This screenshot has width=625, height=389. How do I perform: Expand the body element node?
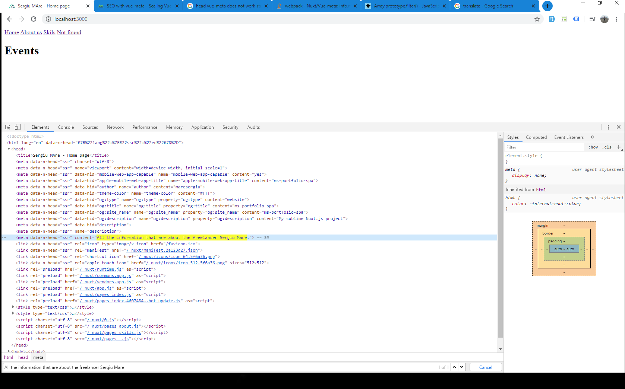coord(9,351)
